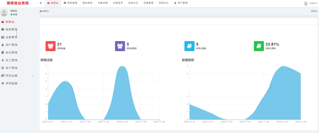The height and width of the screenshot is (133, 319).
Task: Click the blue book icon card
Action: point(189,46)
